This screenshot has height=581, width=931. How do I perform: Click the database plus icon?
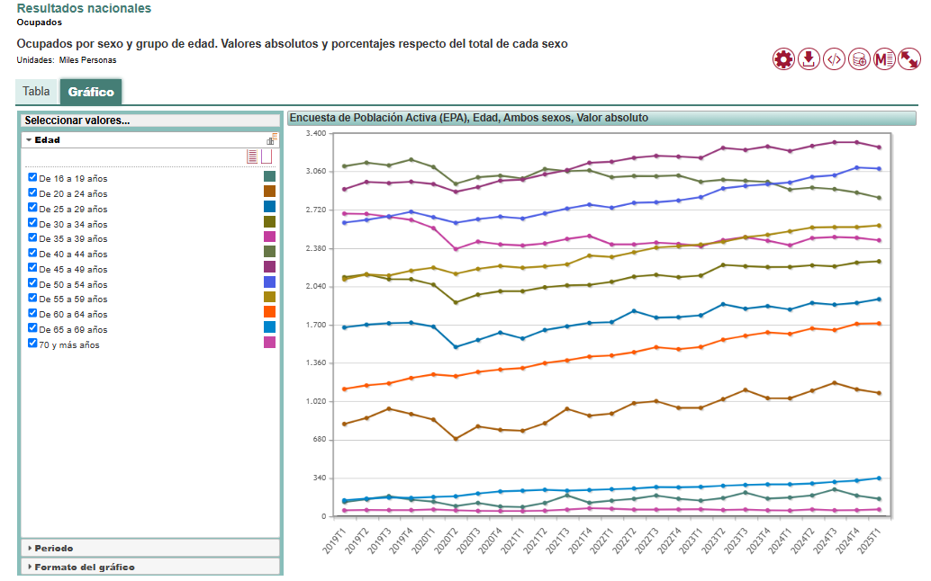coord(859,59)
